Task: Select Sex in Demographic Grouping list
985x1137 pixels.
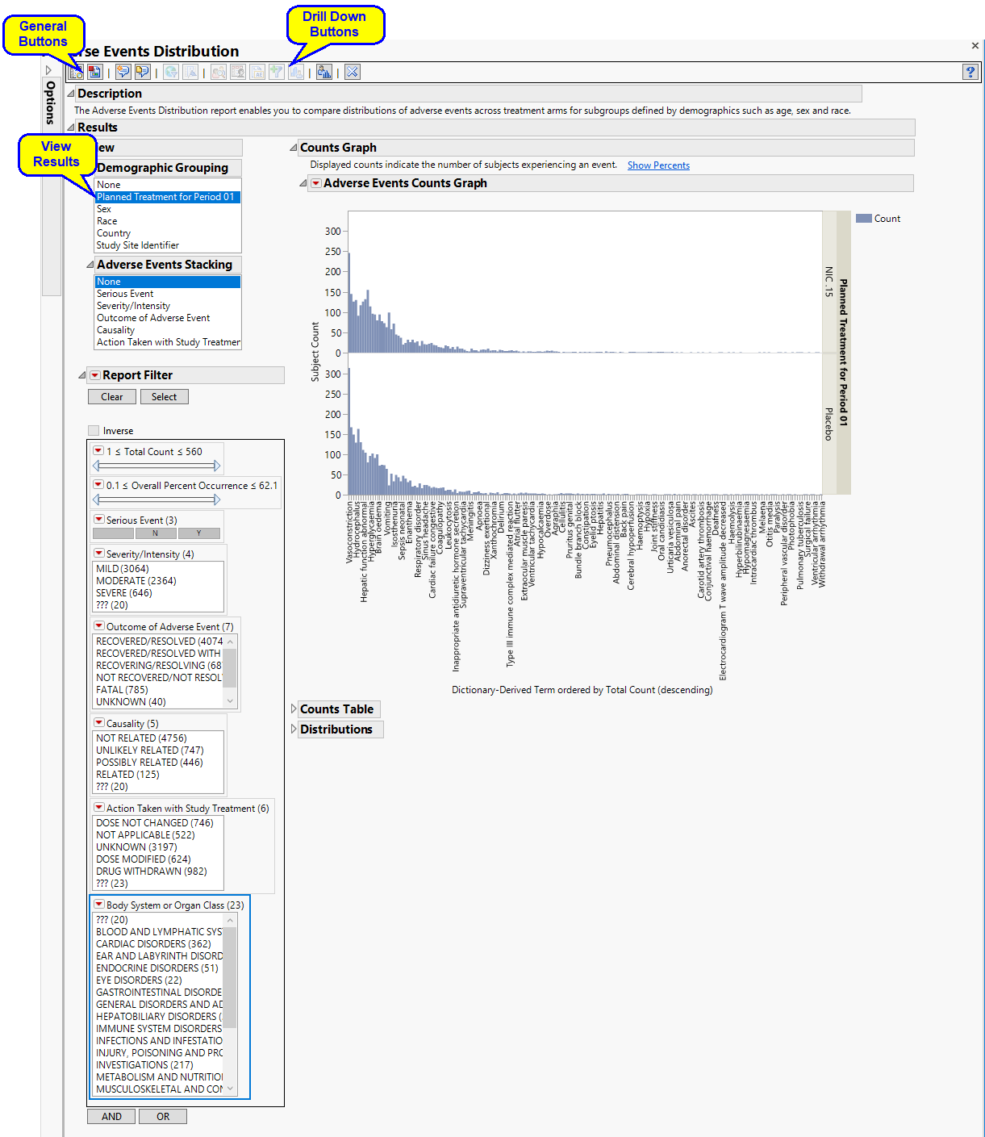Action: (167, 209)
